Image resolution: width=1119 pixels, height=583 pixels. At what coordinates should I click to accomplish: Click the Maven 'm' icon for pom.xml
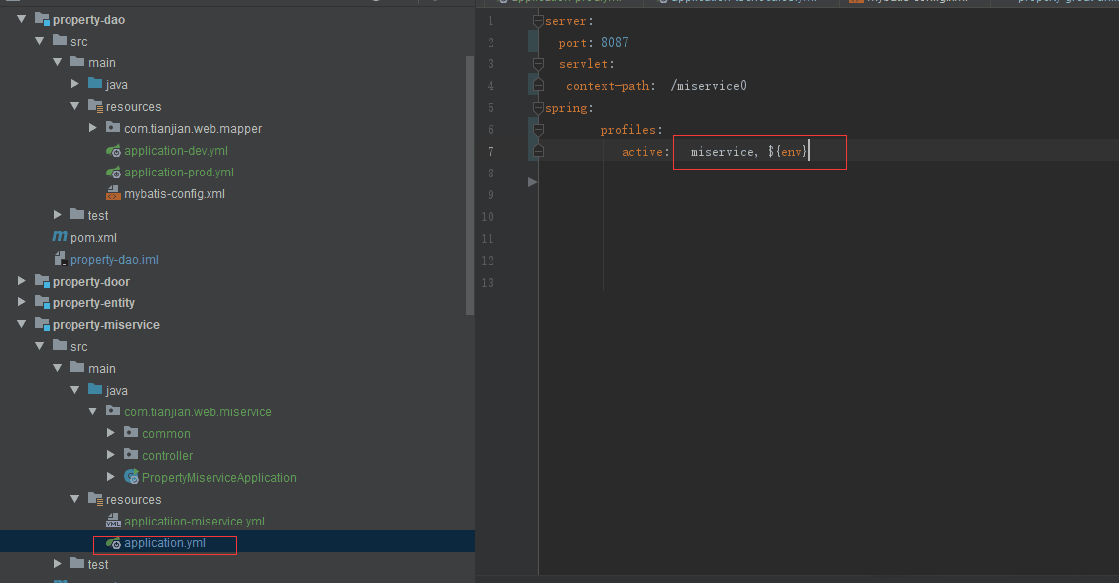(60, 238)
